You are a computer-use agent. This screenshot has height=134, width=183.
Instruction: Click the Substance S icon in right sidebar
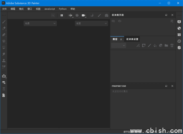click(x=179, y=48)
